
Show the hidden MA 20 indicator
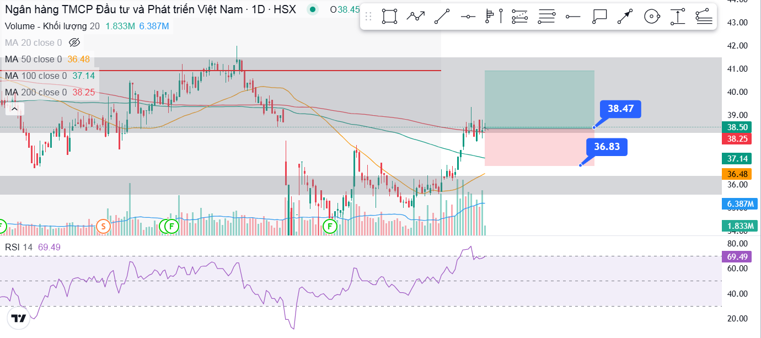coord(75,42)
